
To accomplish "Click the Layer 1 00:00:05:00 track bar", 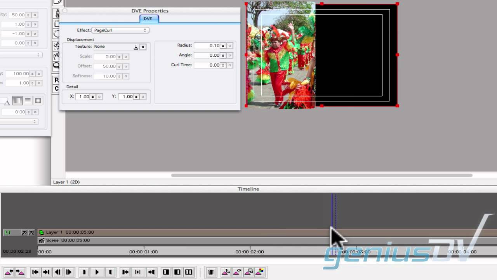I will pos(268,233).
